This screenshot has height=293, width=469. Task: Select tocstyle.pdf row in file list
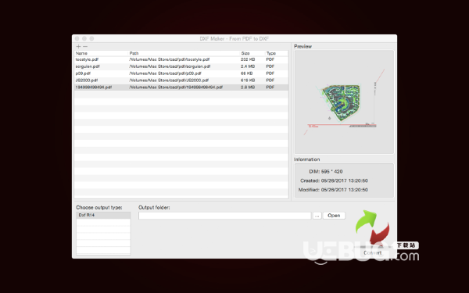(181, 59)
